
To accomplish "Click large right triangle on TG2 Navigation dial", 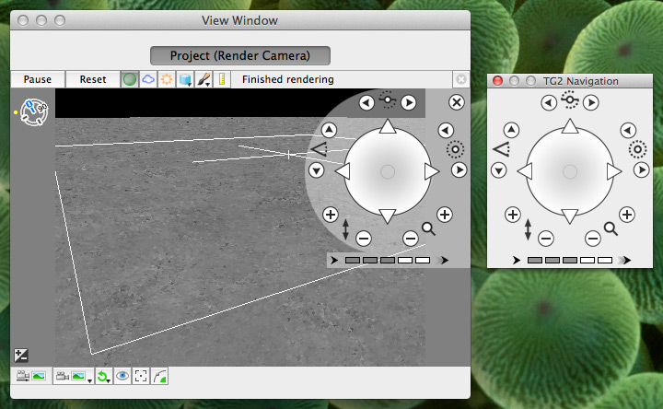I will tap(614, 171).
